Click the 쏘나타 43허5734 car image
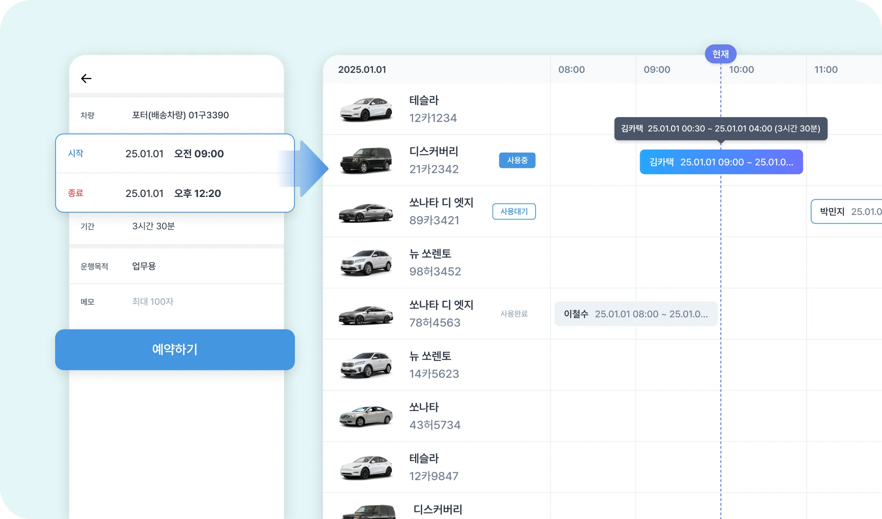Viewport: 882px width, 519px height. pyautogui.click(x=366, y=416)
